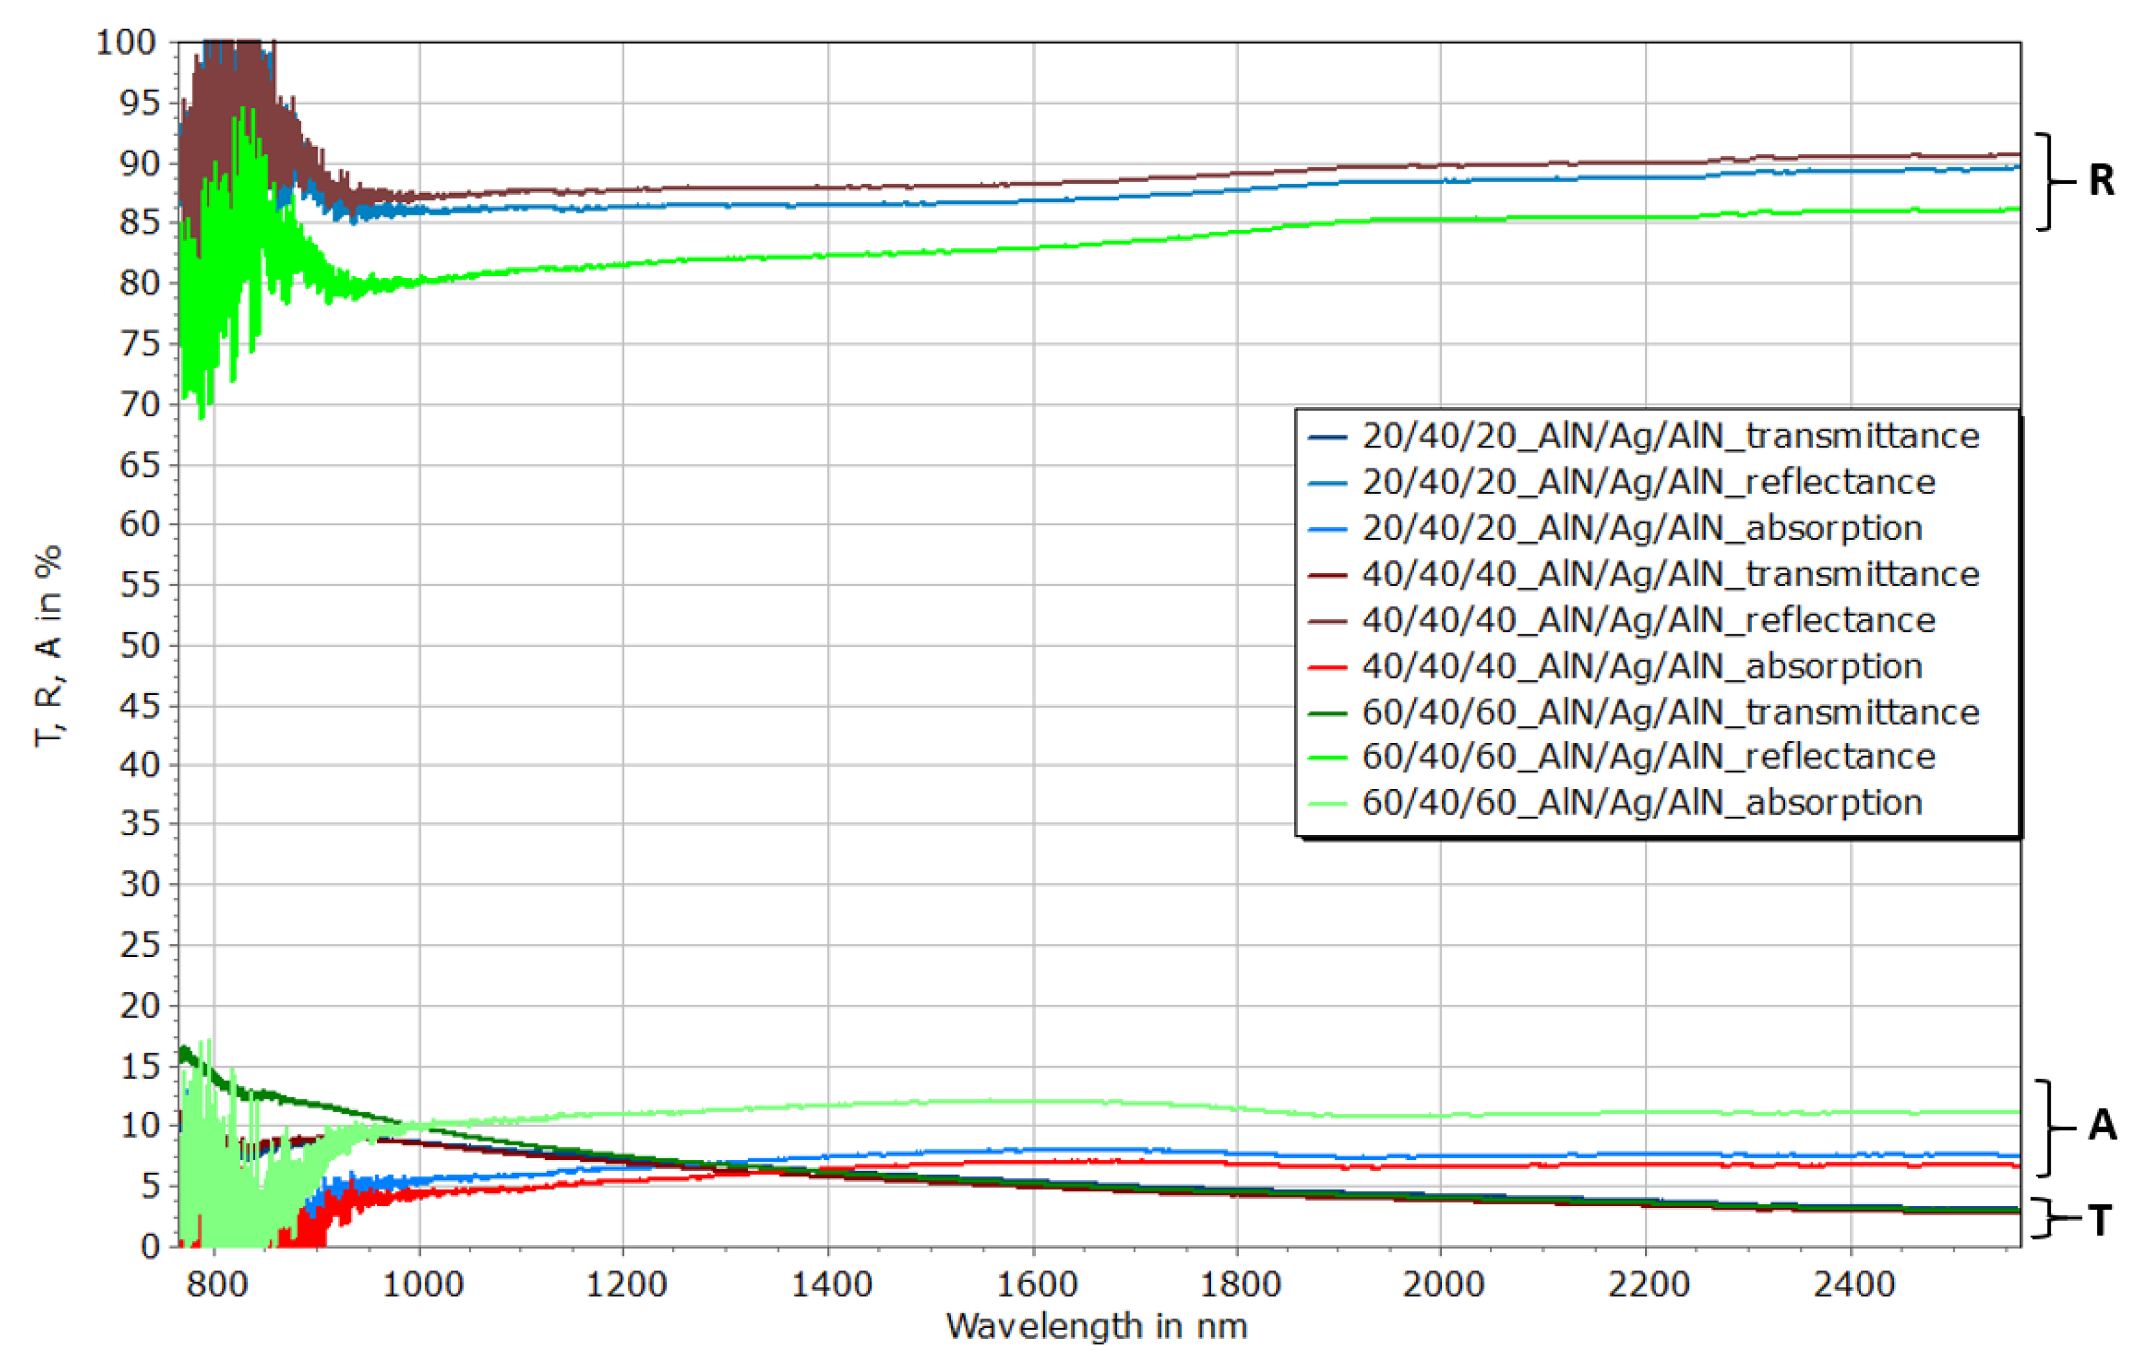Select the 20/40/20_AlN/Ag/AlN_reflectance legend label
Image resolution: width=2145 pixels, height=1368 pixels.
[x=1648, y=482]
